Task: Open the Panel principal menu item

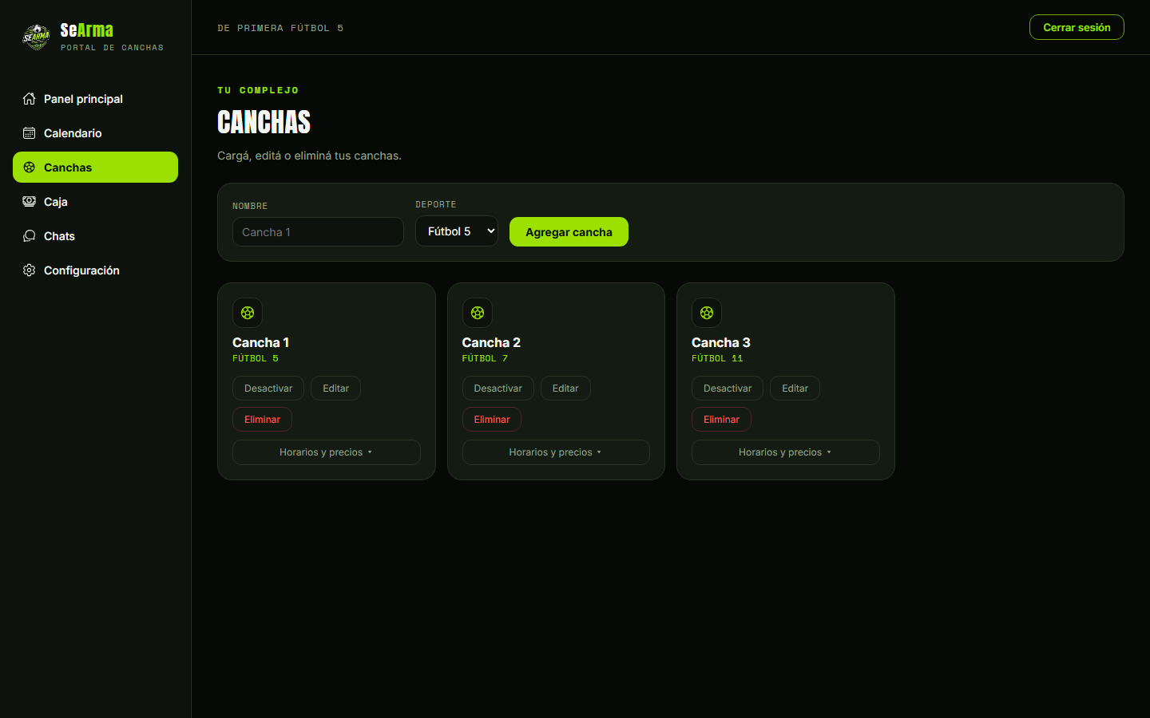Action: (x=96, y=99)
